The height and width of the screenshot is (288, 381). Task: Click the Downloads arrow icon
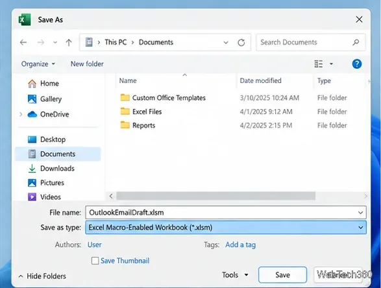(32, 169)
